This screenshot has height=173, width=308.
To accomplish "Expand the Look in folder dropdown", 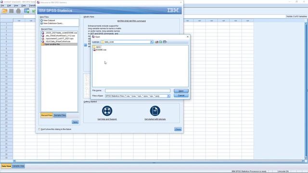I will pos(152,42).
